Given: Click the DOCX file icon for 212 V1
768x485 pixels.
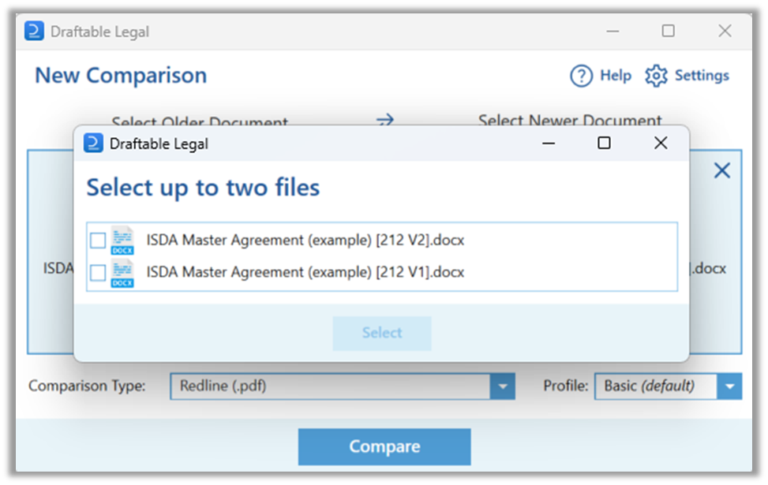Looking at the screenshot, I should [122, 273].
